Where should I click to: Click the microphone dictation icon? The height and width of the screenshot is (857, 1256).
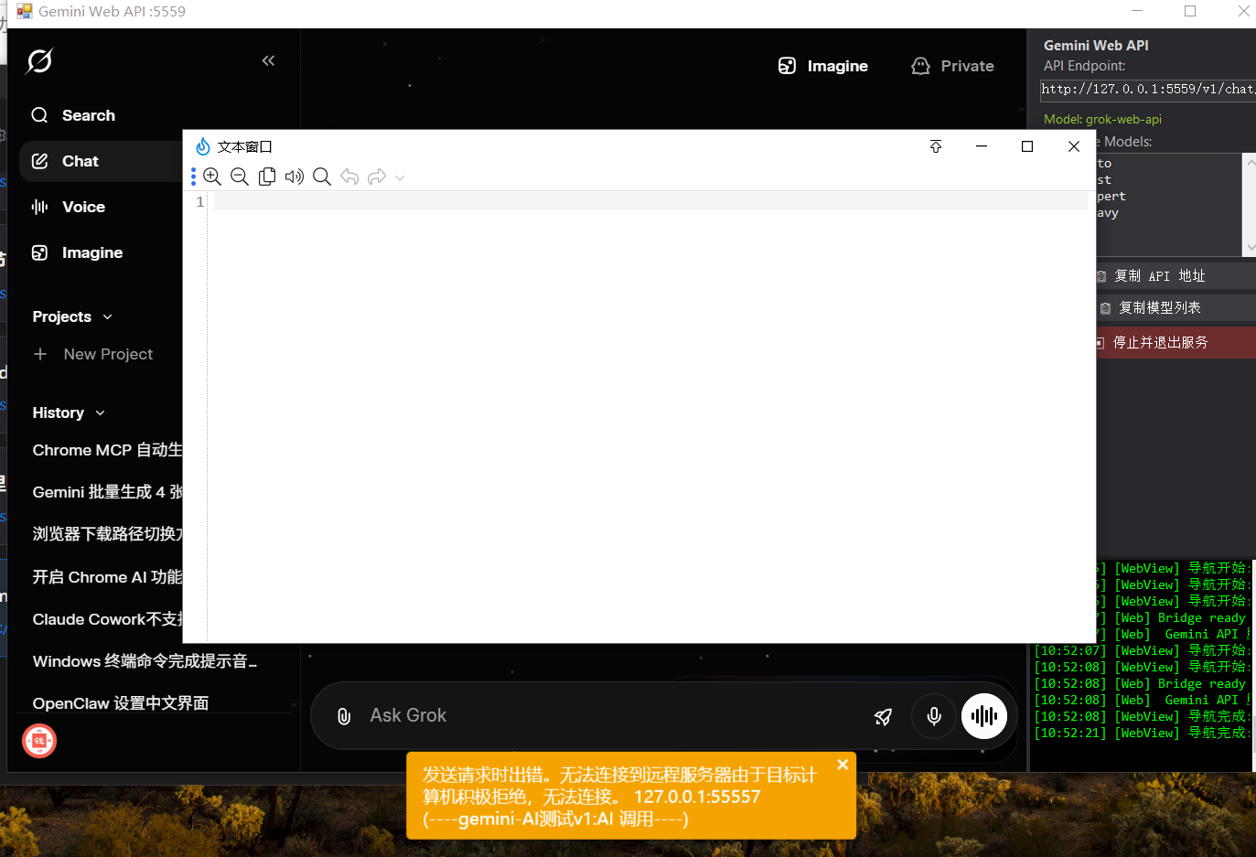click(934, 716)
